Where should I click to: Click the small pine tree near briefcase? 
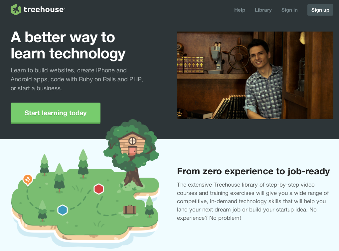point(149,207)
